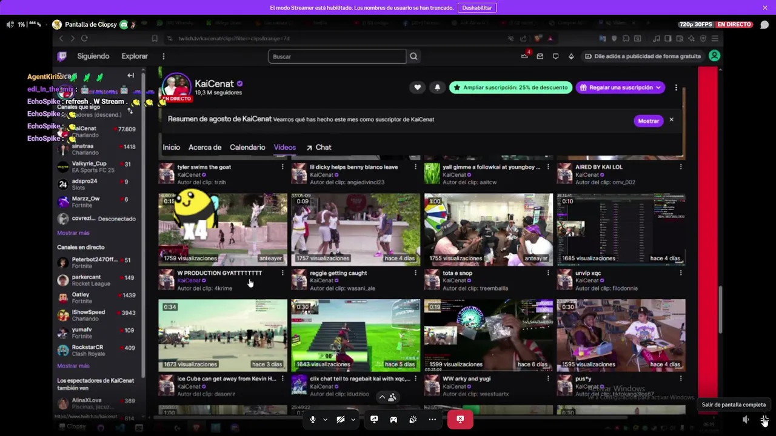This screenshot has width=776, height=436.
Task: Open the KaiCenat channel avatar
Action: [x=176, y=87]
